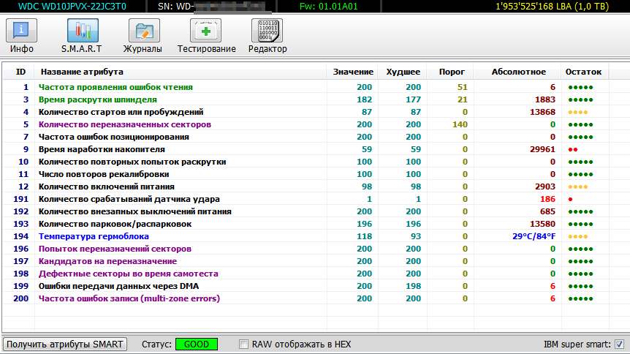630x354 pixels.
Task: Open the Инфо section icon
Action: click(21, 31)
